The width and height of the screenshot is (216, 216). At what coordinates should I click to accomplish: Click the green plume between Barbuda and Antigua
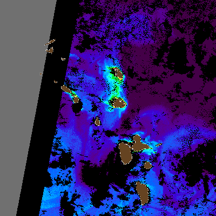(x=115, y=88)
